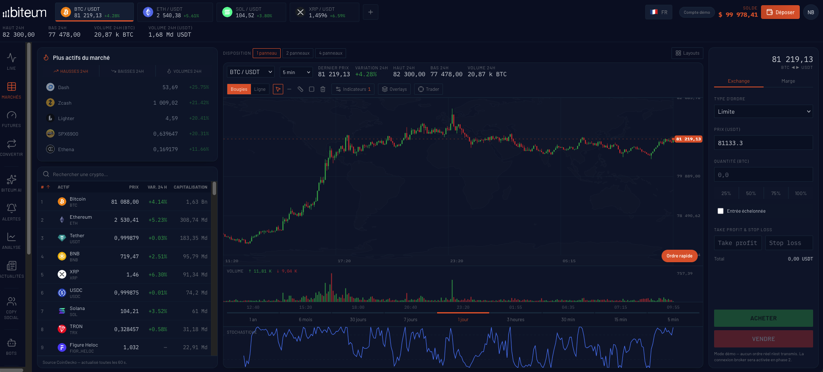Open the Trader chart mode

[429, 89]
